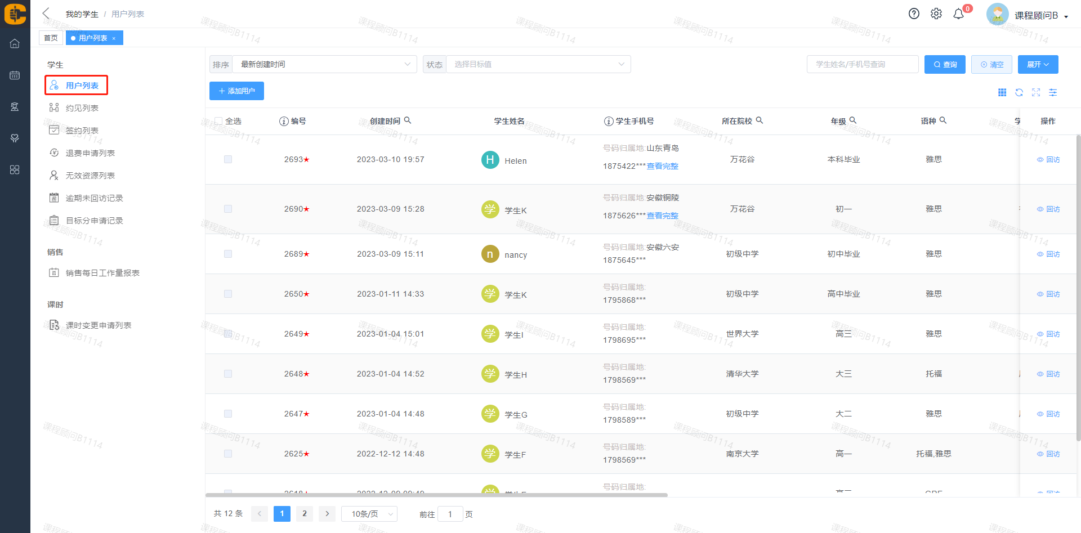
Task: Check the 全选 select-all checkbox
Action: [x=218, y=121]
